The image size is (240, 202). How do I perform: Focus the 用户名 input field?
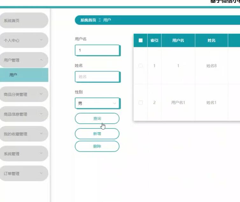click(x=97, y=50)
